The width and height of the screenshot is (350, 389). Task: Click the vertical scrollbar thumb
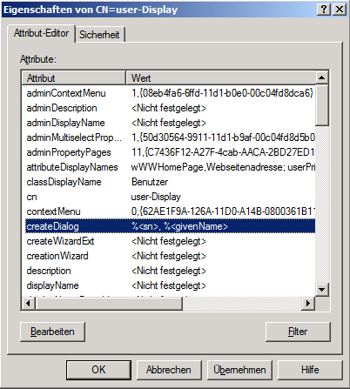(x=321, y=105)
